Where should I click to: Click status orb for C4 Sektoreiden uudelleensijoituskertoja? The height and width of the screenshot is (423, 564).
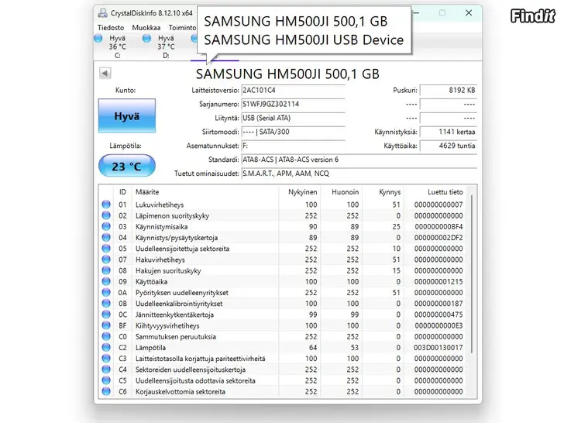click(106, 370)
